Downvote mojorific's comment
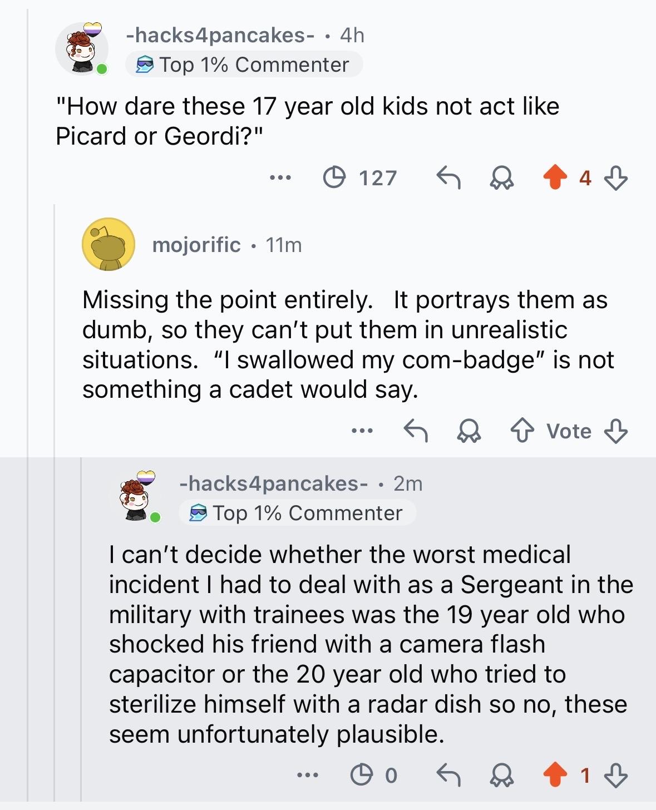 [616, 431]
